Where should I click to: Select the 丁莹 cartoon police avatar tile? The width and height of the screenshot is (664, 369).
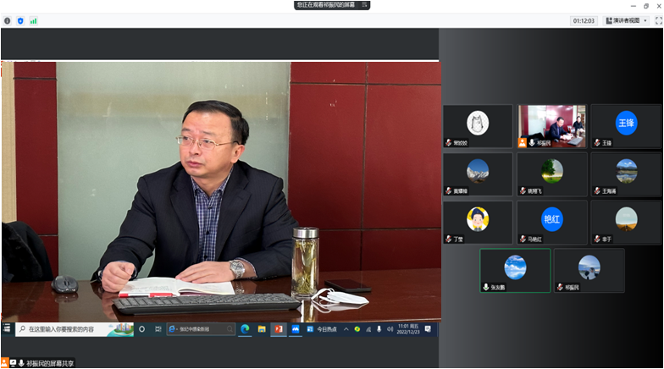pyautogui.click(x=478, y=223)
